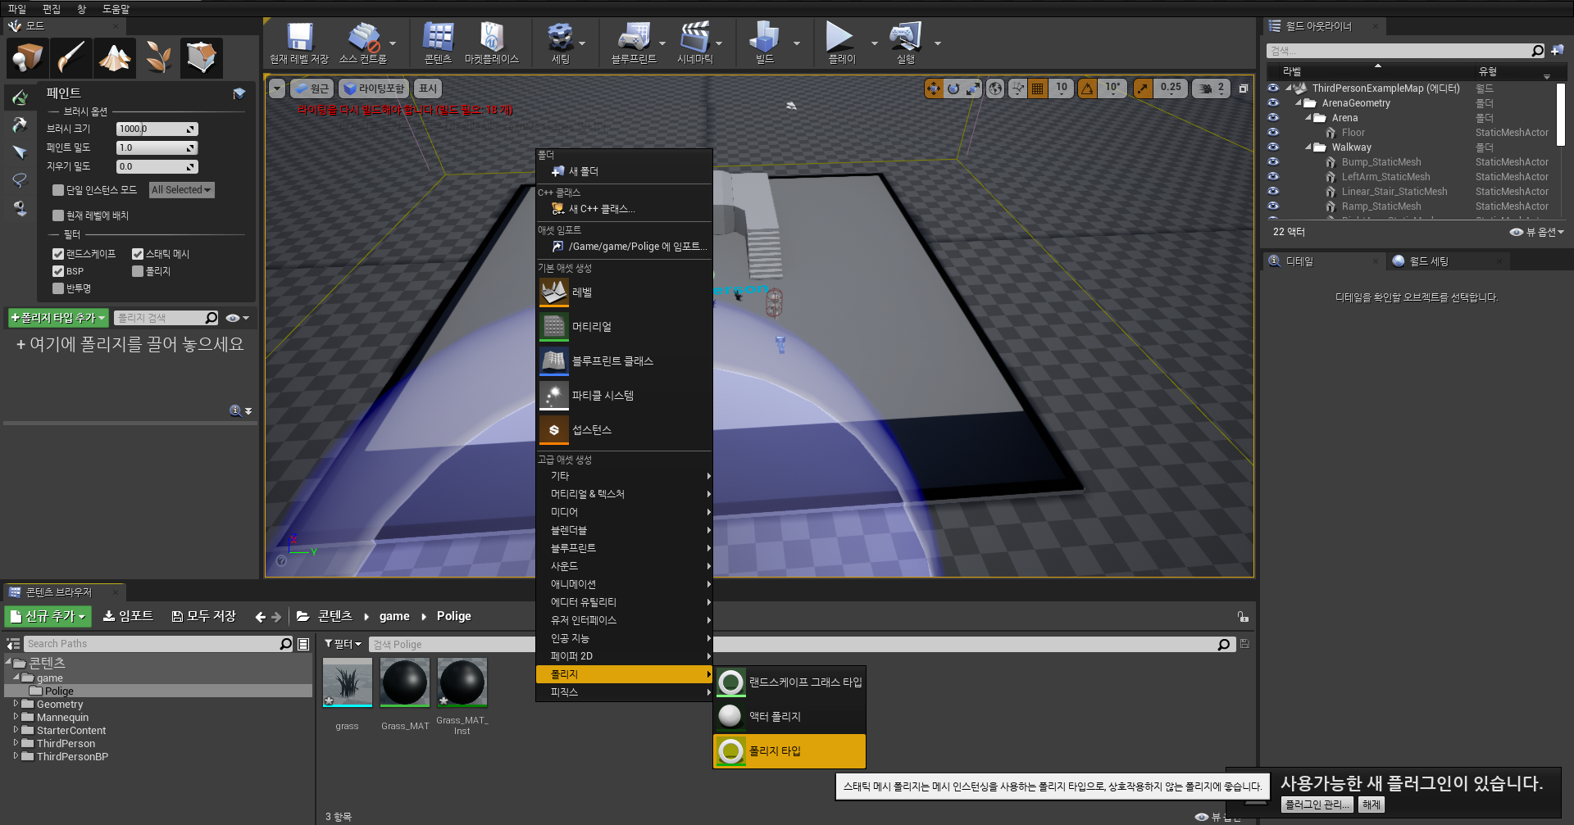Open Source Control toolbar icon
This screenshot has height=825, width=1574.
point(363,43)
